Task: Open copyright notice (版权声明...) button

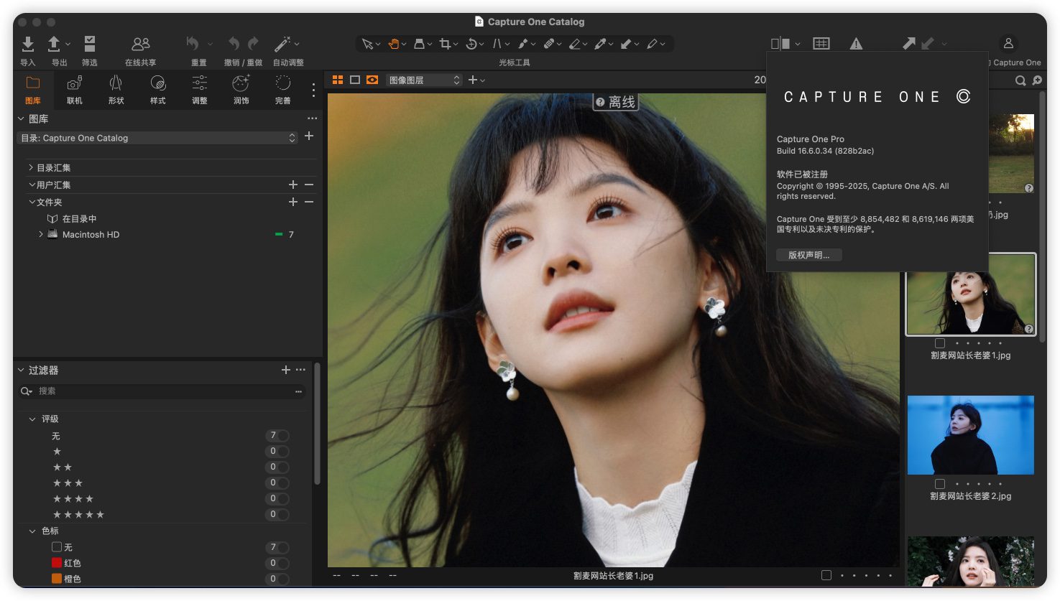Action: [809, 255]
